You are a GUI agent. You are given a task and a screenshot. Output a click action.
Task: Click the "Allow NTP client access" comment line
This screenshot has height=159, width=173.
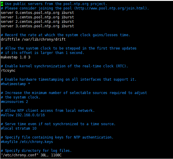pyautogui.click(x=48, y=111)
